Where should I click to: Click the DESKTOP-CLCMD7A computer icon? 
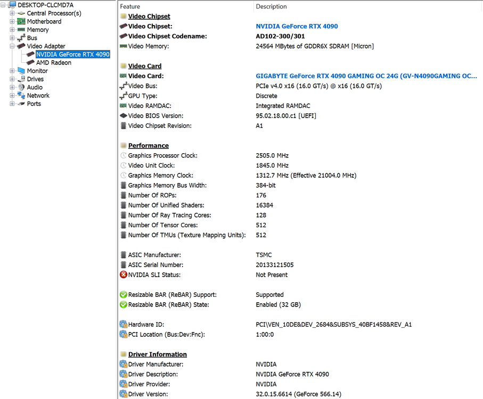pos(12,5)
